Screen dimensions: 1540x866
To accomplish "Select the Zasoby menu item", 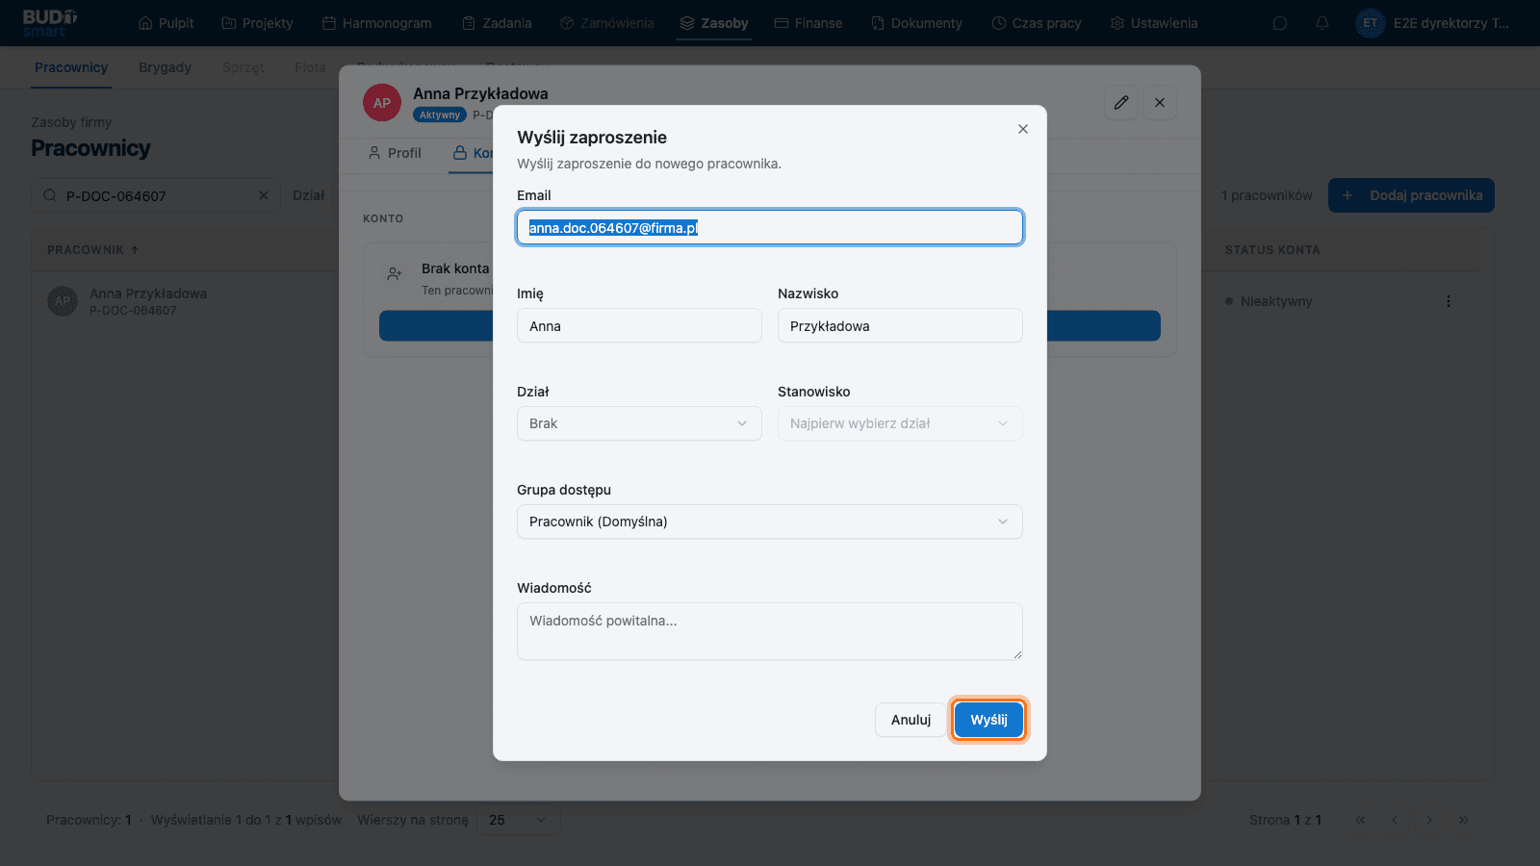I will [x=714, y=23].
